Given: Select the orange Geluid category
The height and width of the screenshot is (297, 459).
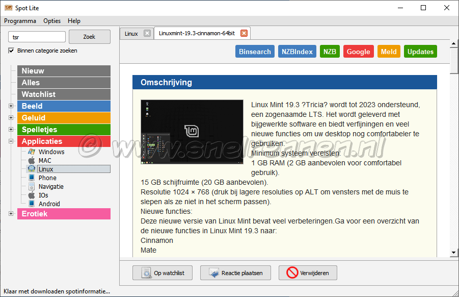Looking at the screenshot, I should click(64, 118).
